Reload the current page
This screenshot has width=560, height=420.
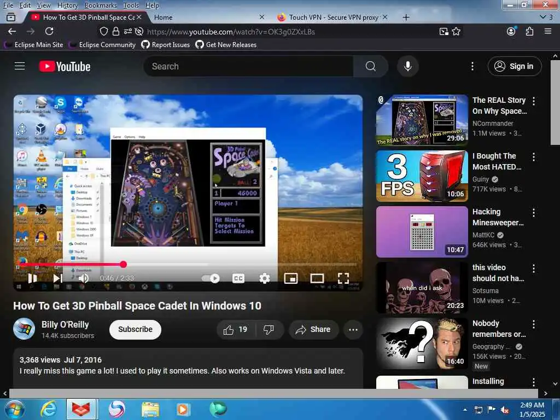[x=49, y=31]
